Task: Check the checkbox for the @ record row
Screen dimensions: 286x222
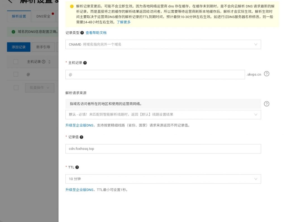Action: pos(16,74)
